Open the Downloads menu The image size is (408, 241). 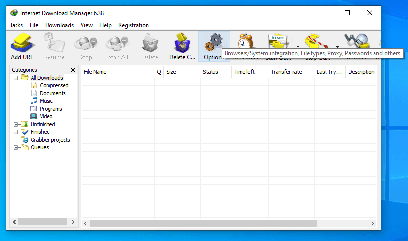tap(59, 25)
